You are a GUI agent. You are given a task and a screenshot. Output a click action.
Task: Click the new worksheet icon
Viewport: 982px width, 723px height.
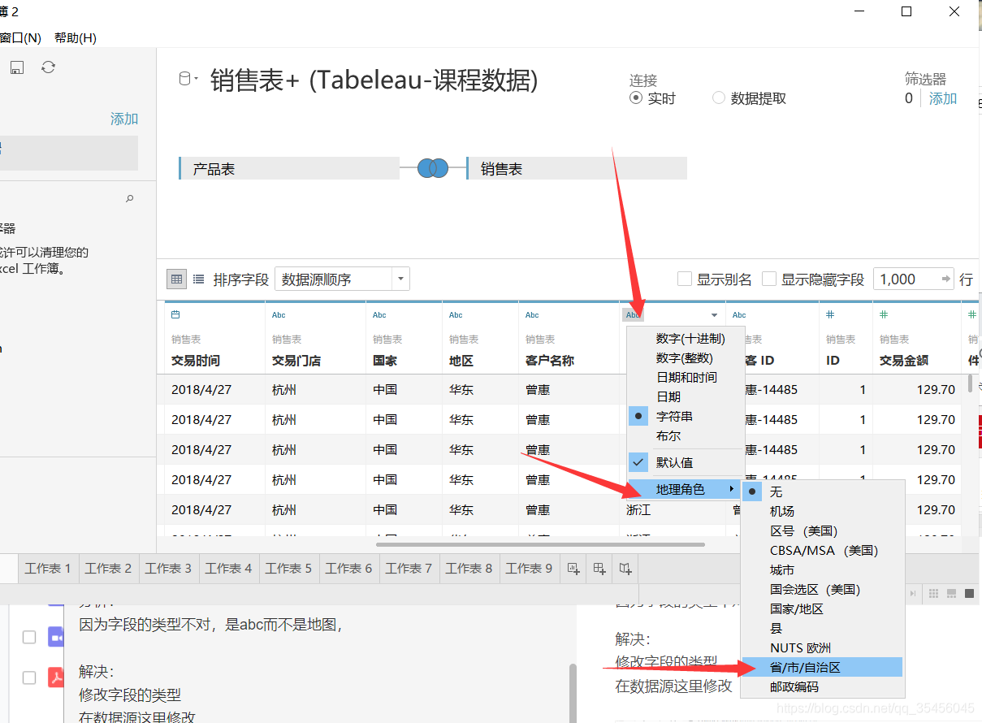point(573,568)
